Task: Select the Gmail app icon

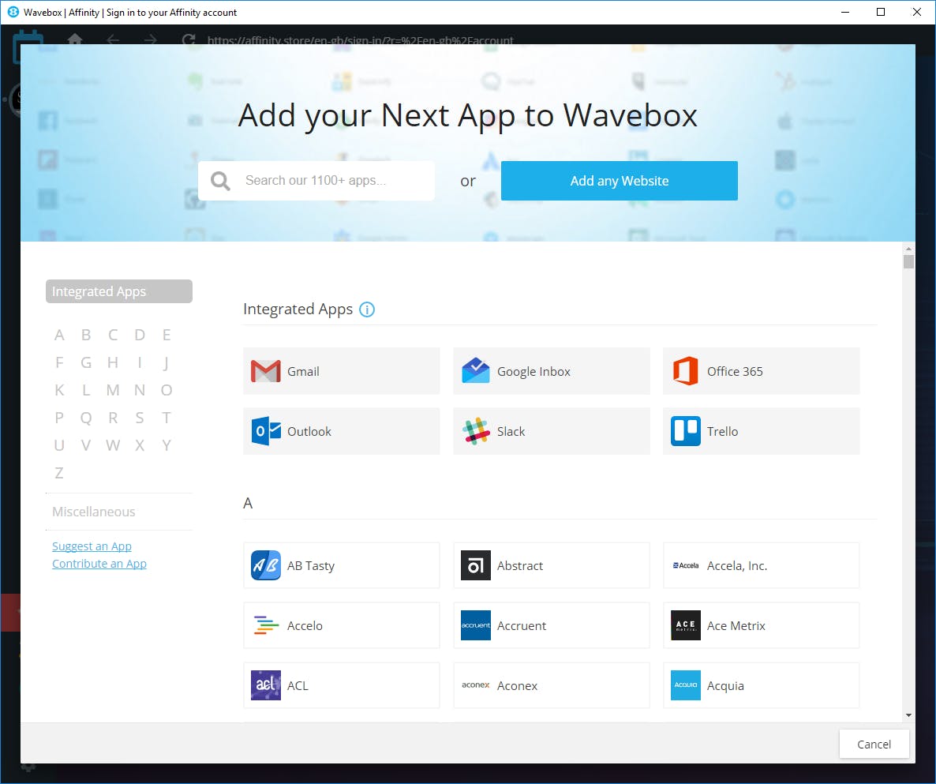Action: point(265,371)
